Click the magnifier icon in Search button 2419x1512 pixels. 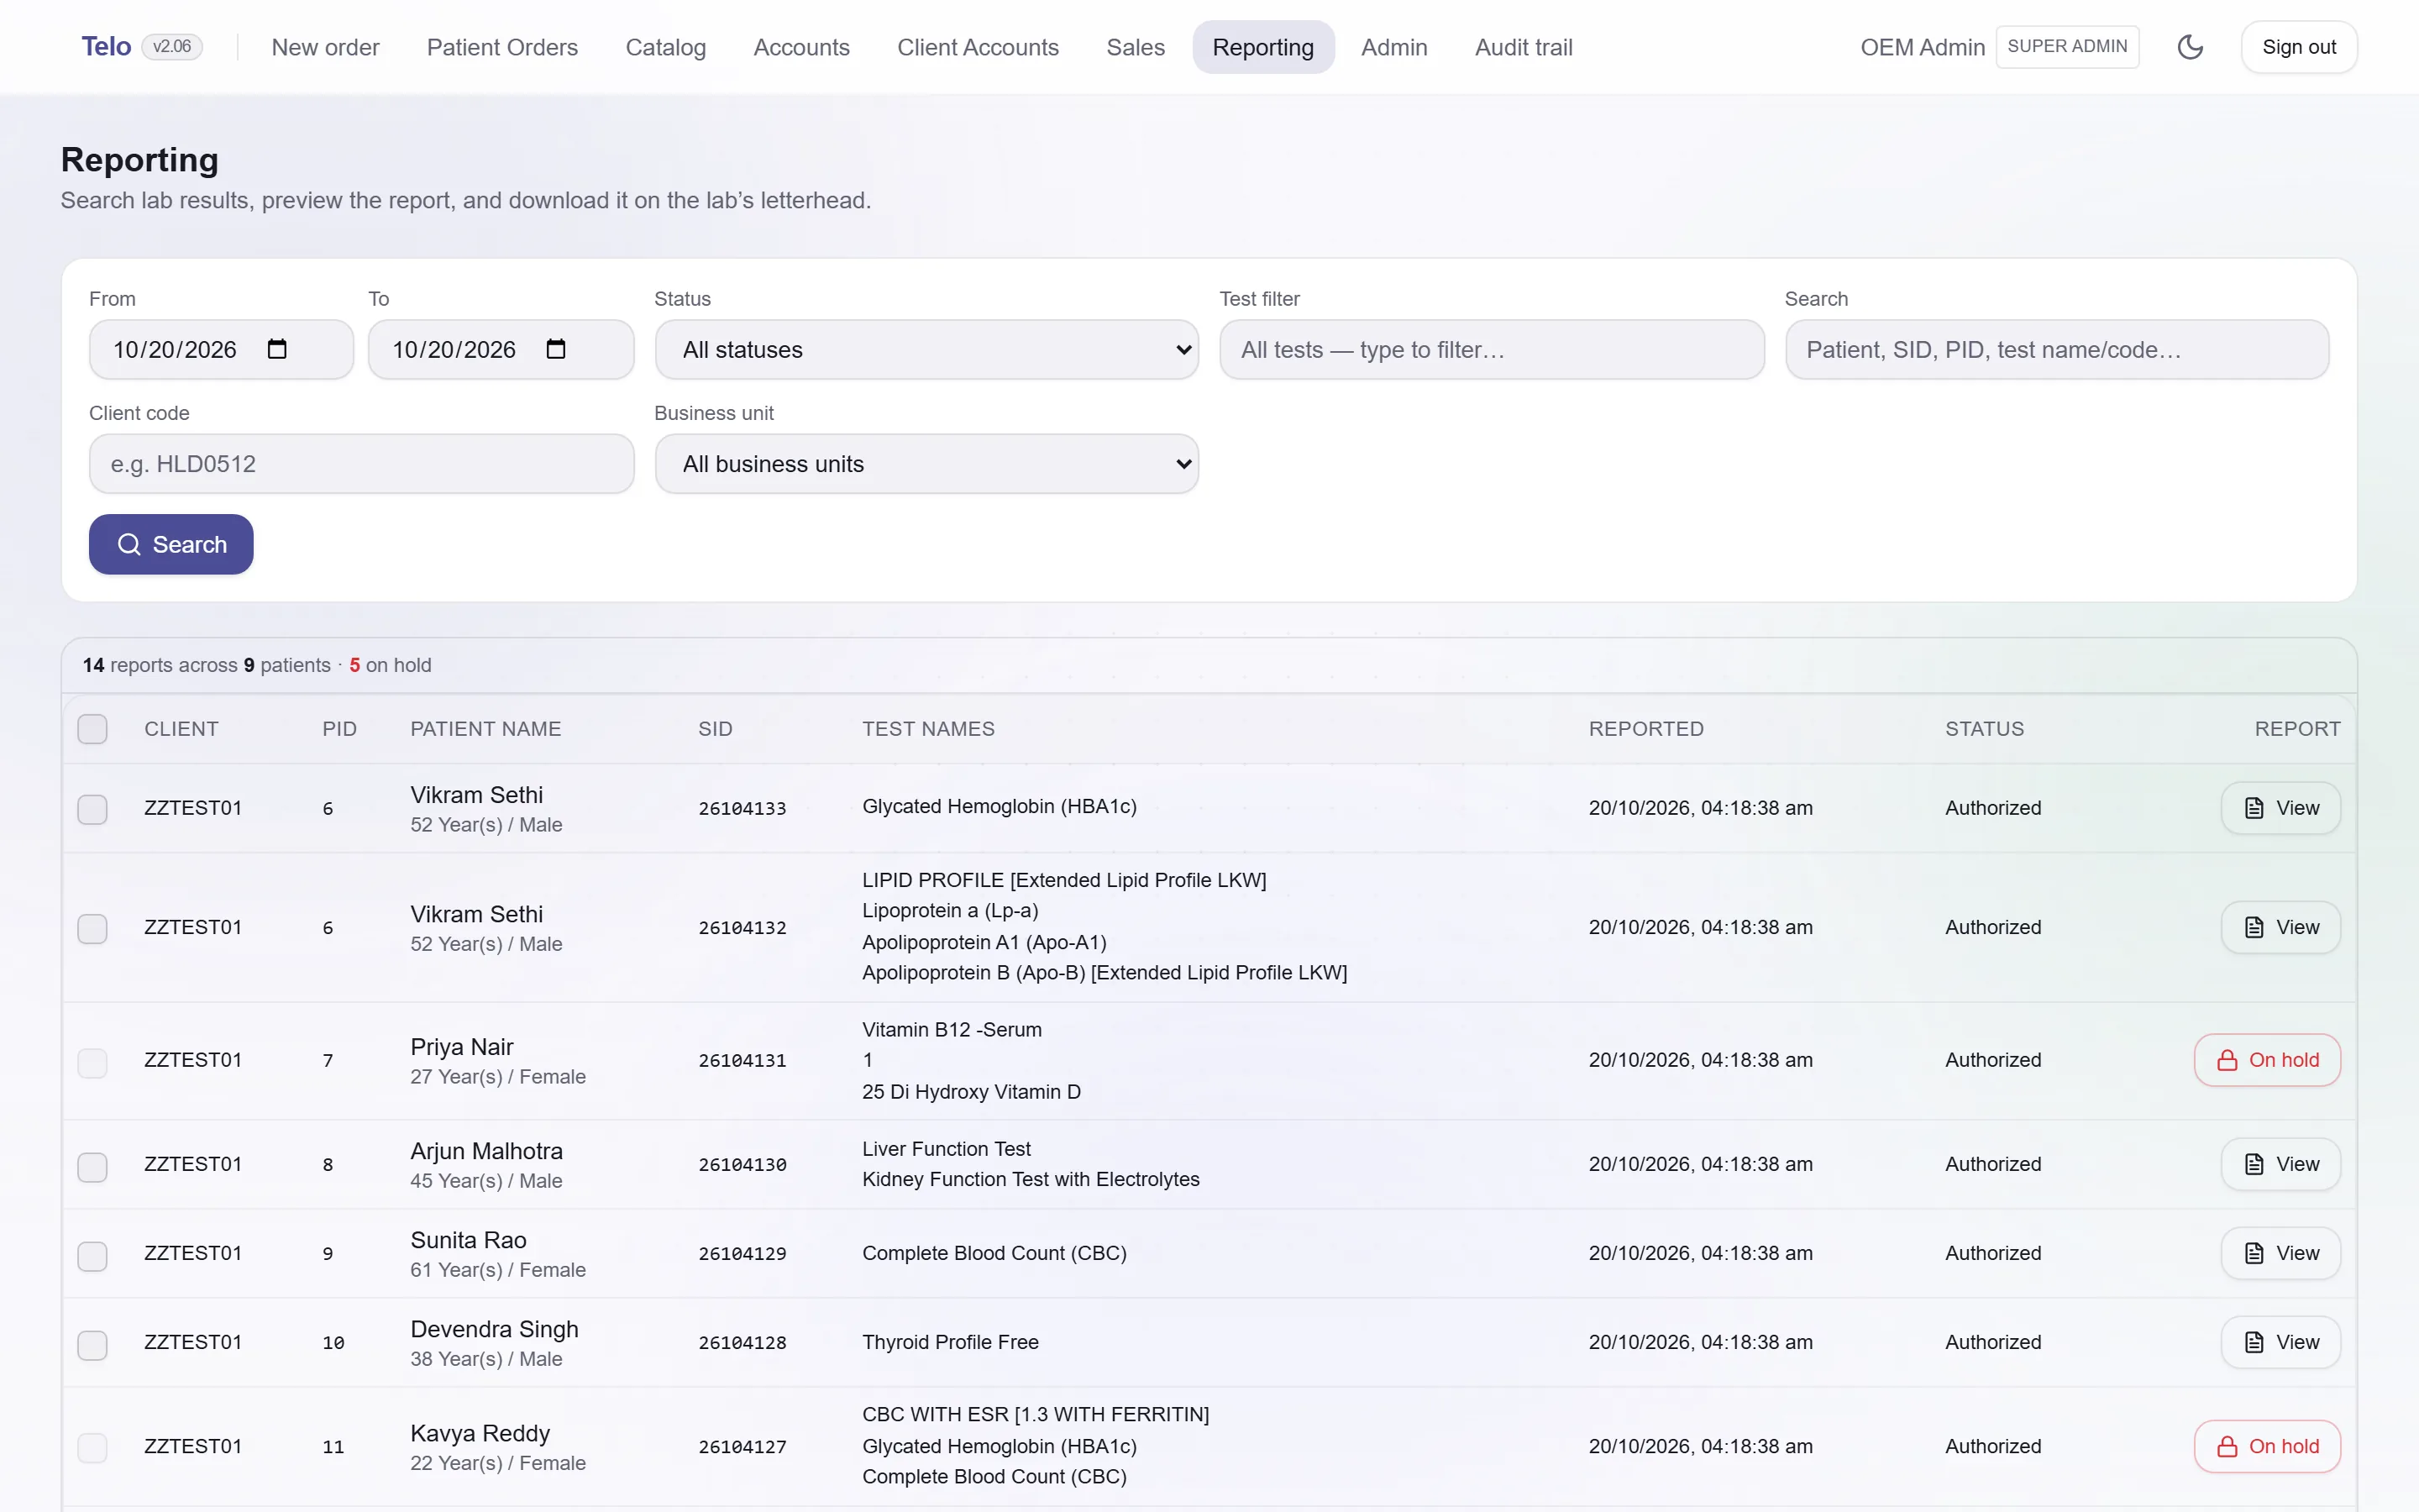(x=129, y=544)
